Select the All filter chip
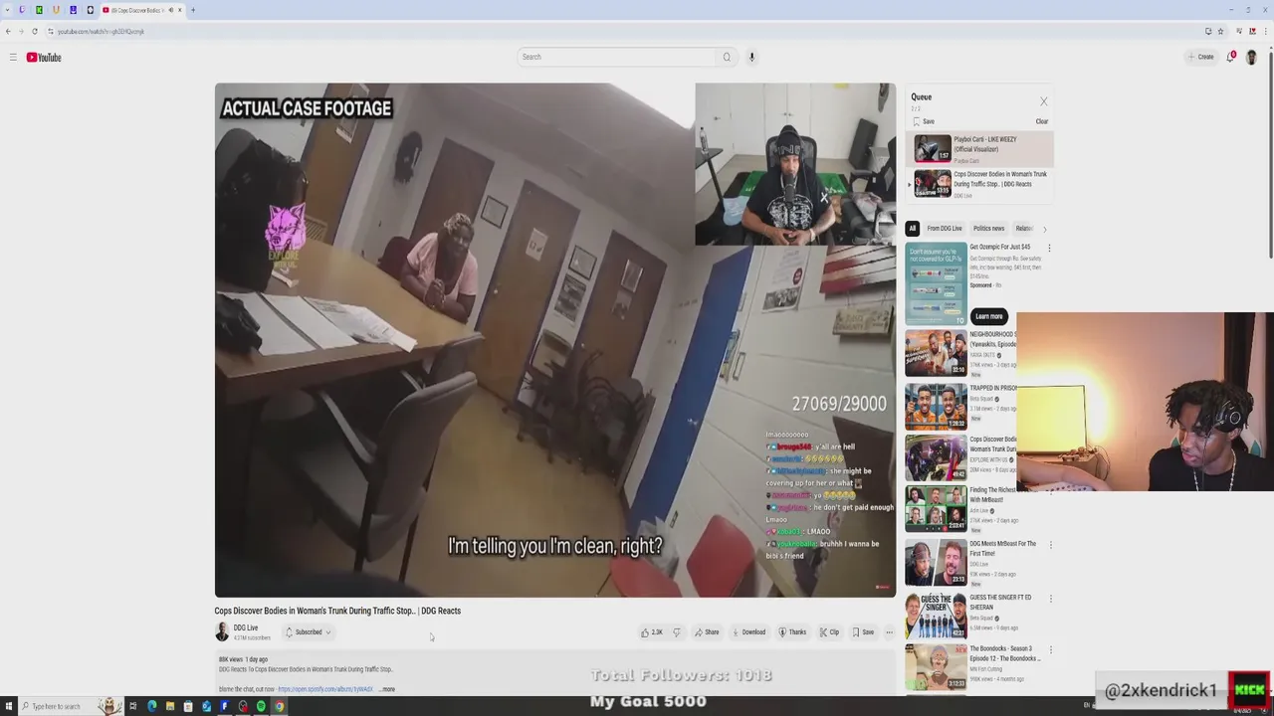The height and width of the screenshot is (716, 1274). click(x=912, y=229)
